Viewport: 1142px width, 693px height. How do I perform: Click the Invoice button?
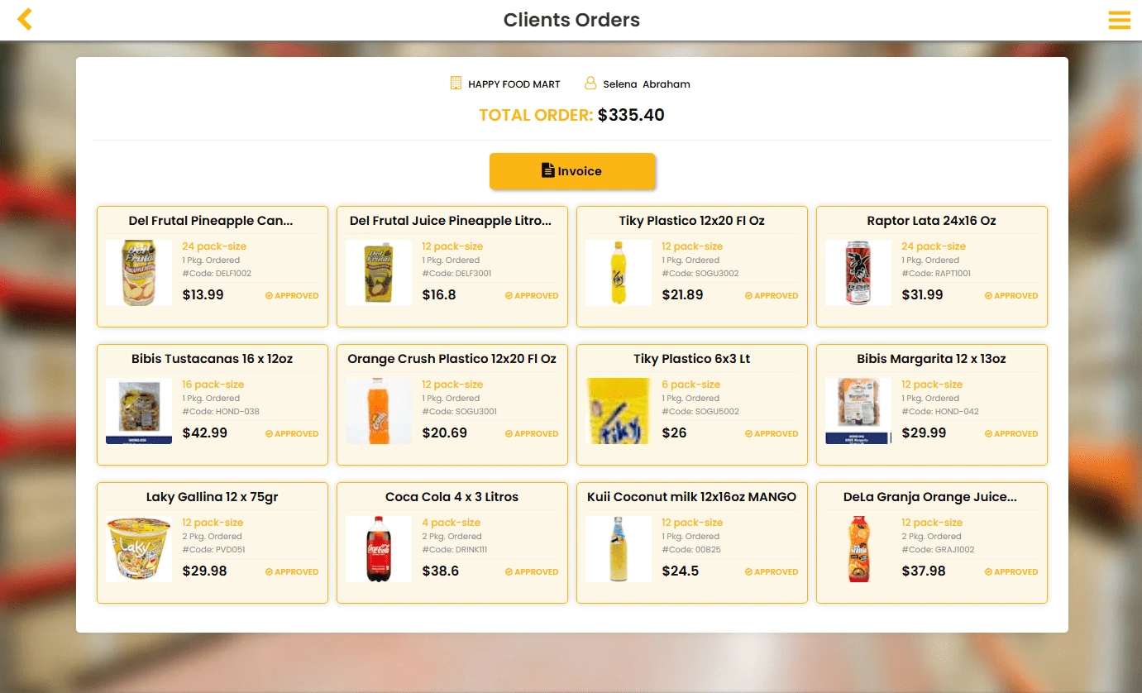click(572, 171)
